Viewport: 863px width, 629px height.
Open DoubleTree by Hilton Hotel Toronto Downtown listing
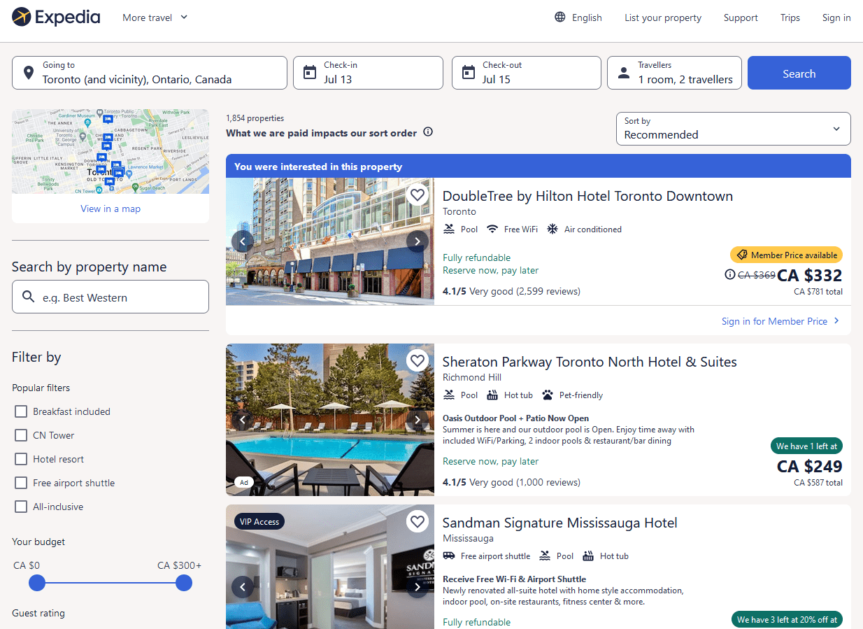coord(587,196)
